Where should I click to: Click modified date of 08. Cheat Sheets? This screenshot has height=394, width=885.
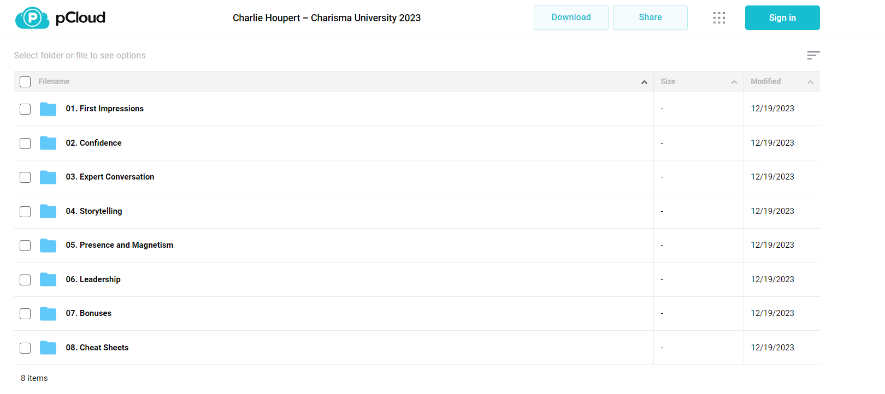coord(772,348)
